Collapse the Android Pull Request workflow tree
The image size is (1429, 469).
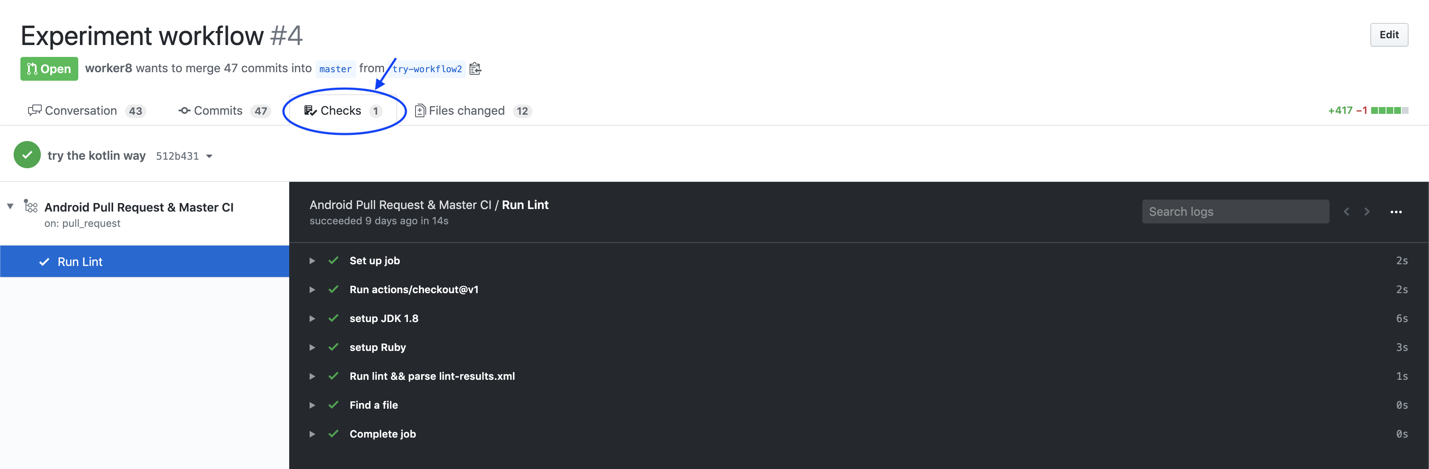[x=10, y=206]
